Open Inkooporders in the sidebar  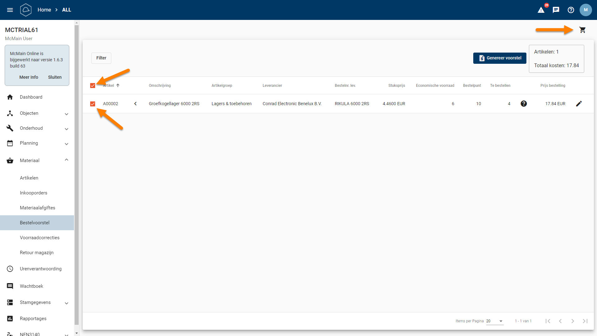click(34, 193)
